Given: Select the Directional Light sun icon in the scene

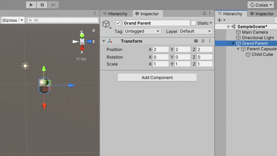Looking at the screenshot, I should tap(25, 66).
